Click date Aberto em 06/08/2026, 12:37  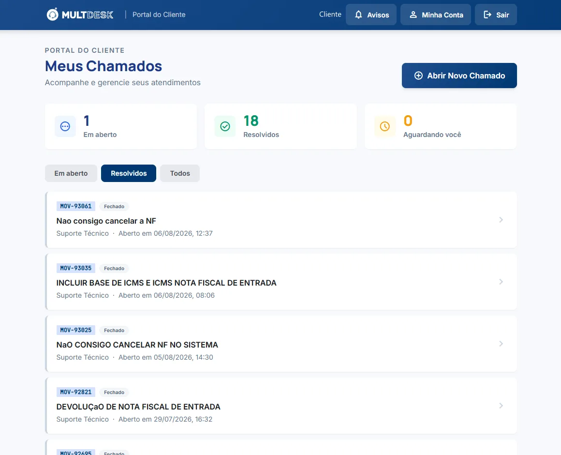pos(166,233)
